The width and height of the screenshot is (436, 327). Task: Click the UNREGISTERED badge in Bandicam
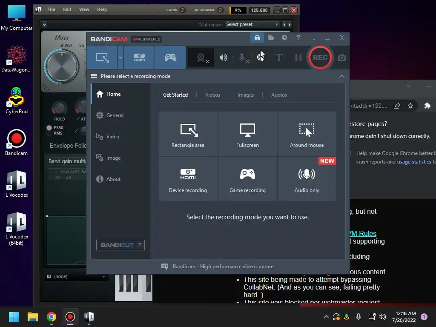(146, 39)
